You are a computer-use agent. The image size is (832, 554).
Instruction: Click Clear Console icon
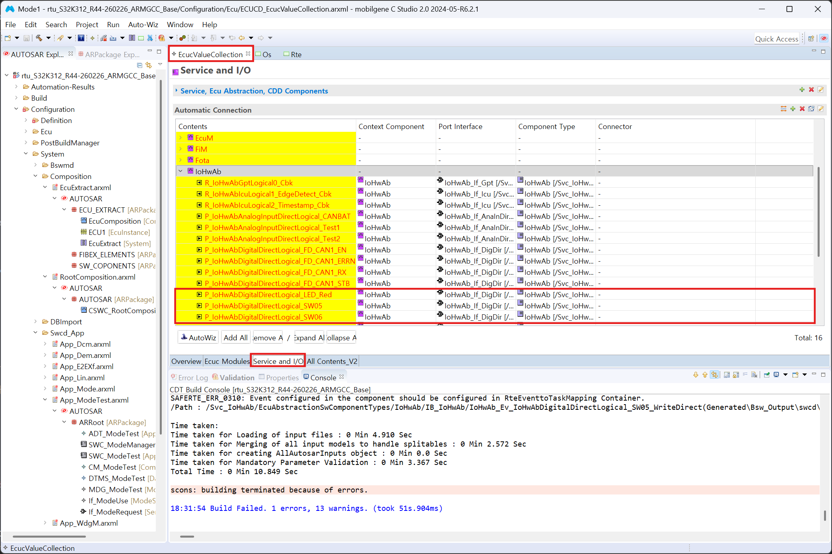(754, 375)
